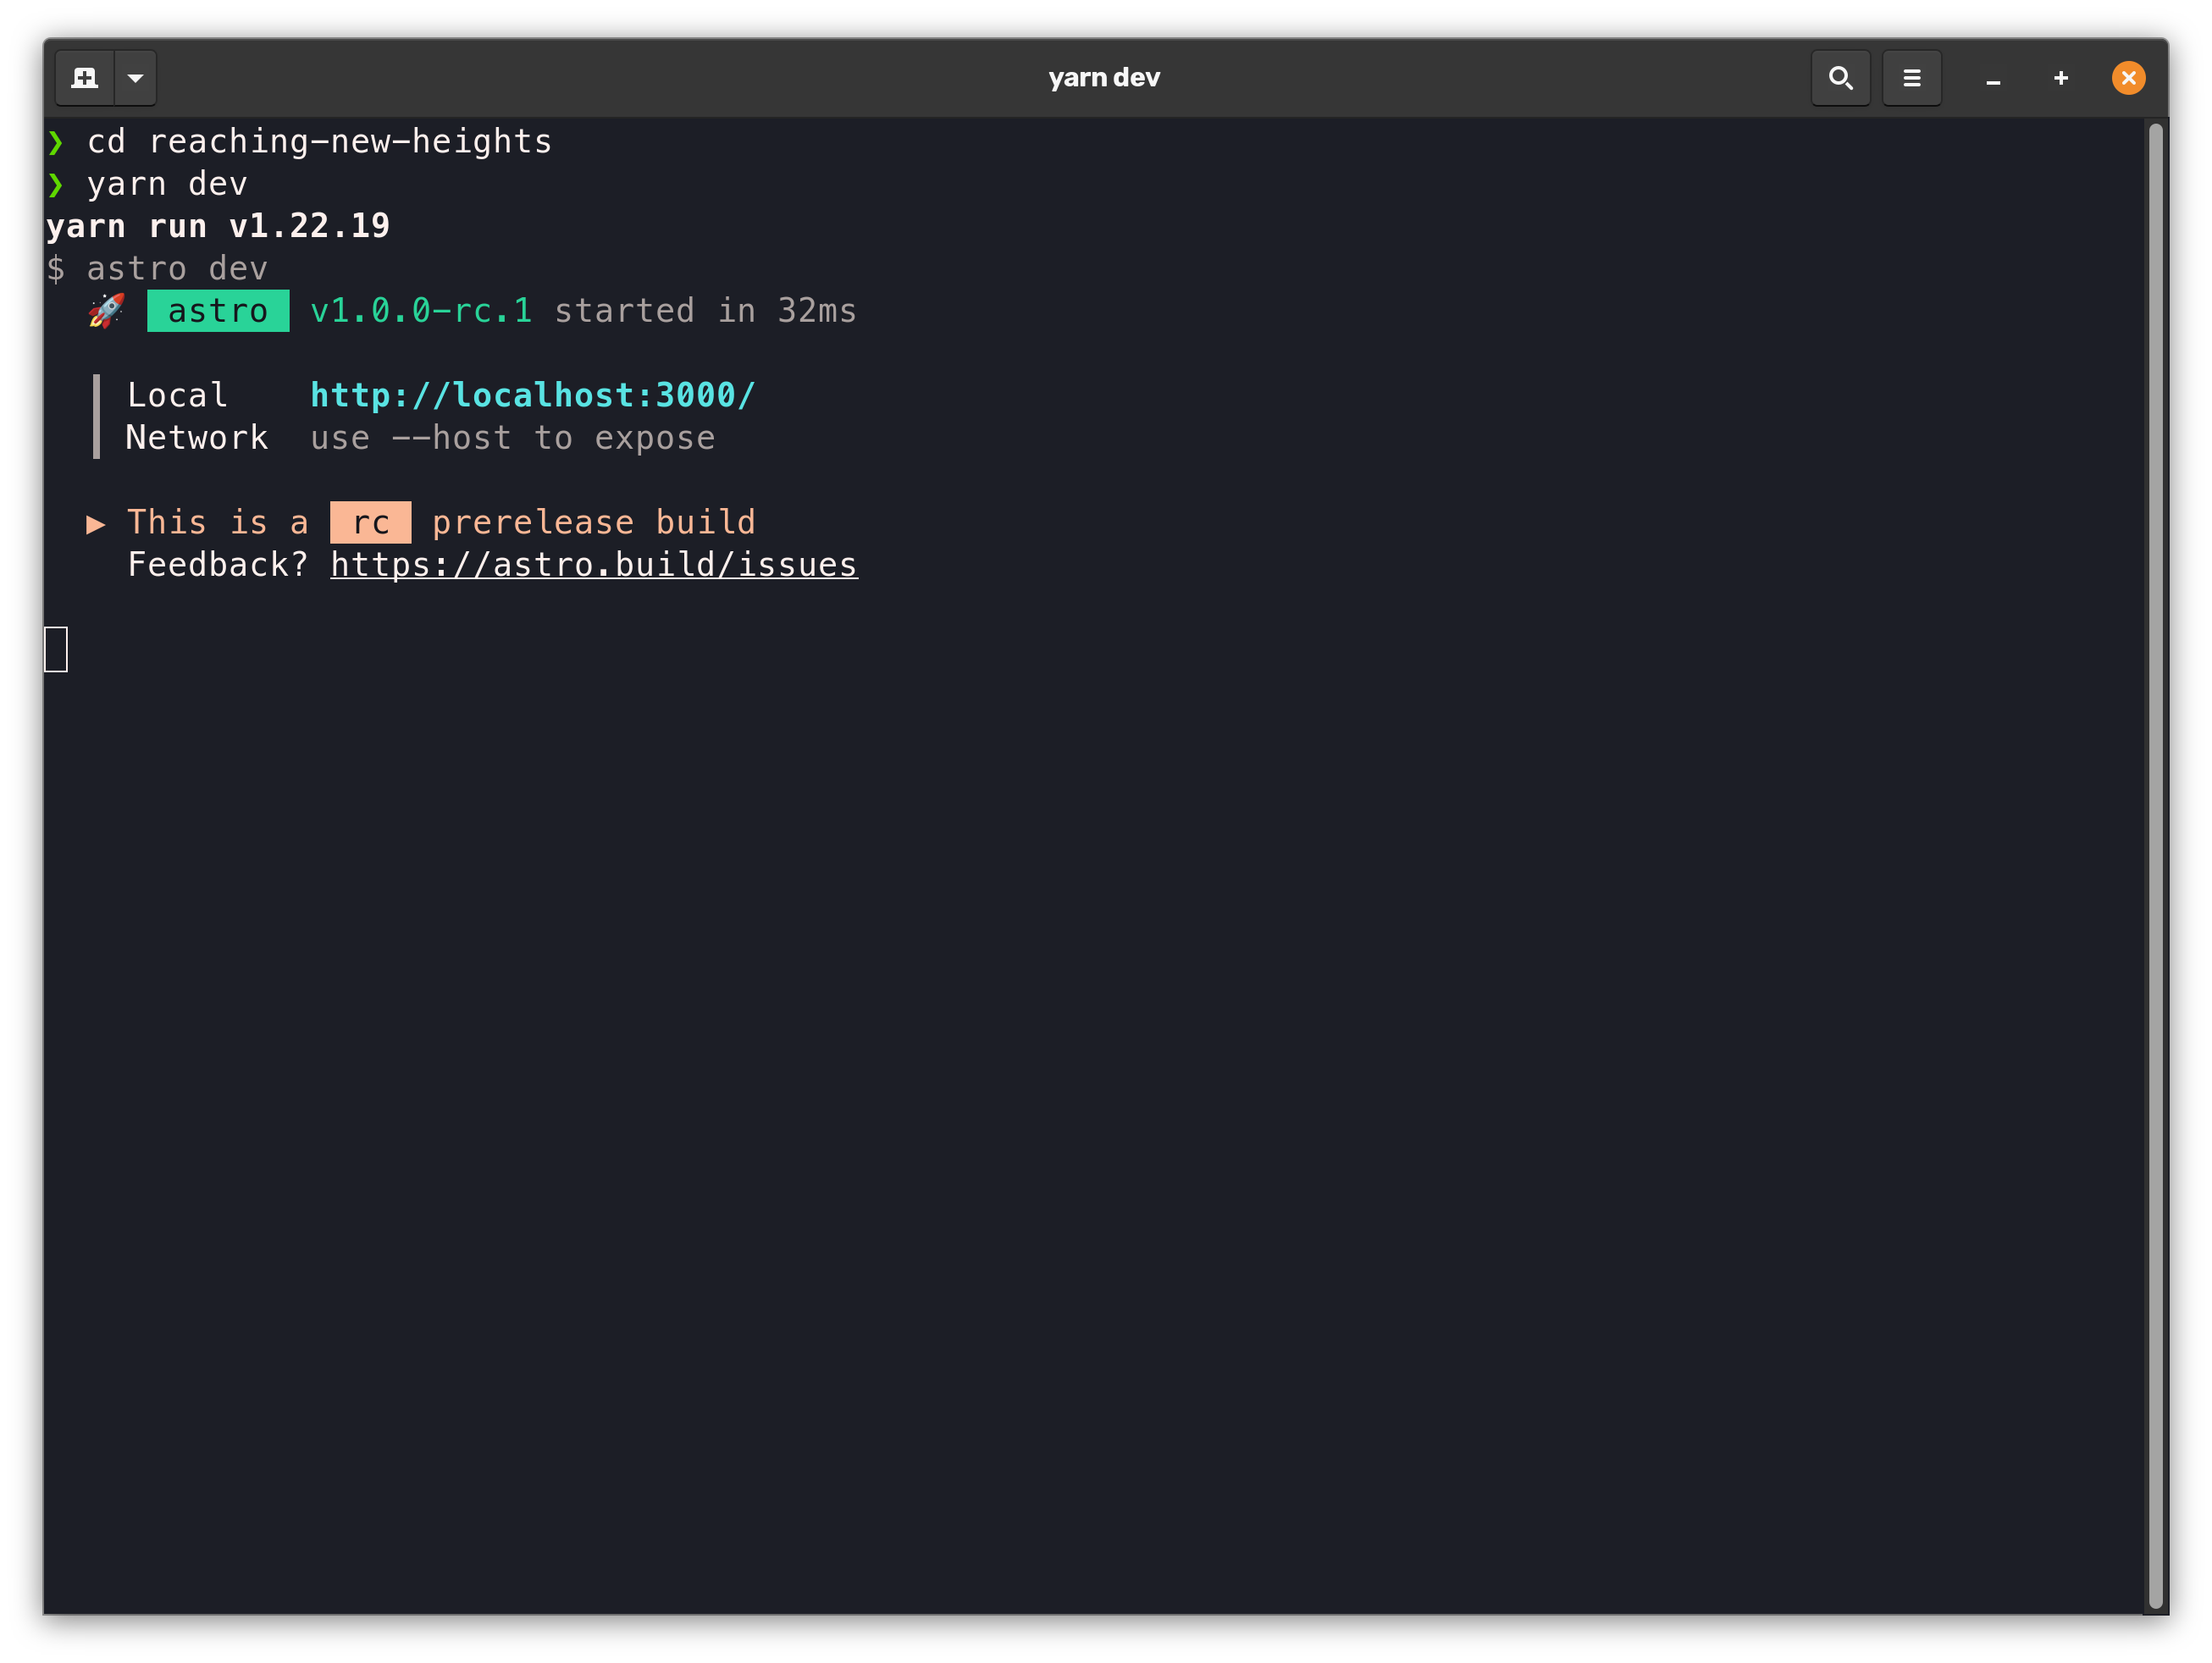This screenshot has width=2212, height=1663.
Task: Open the http://localhost:3000/ link
Action: click(533, 396)
